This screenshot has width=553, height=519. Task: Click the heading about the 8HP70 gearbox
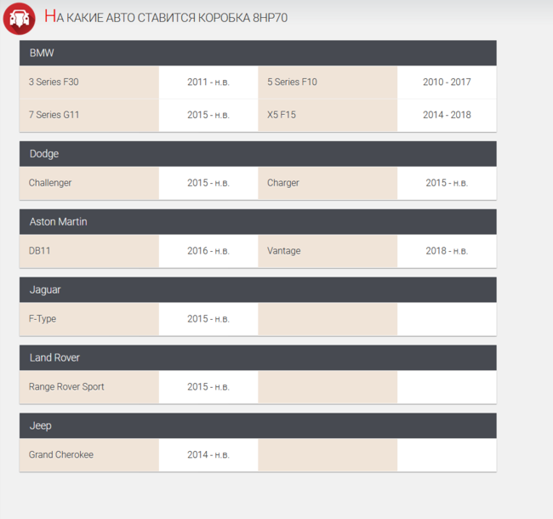[x=166, y=17]
